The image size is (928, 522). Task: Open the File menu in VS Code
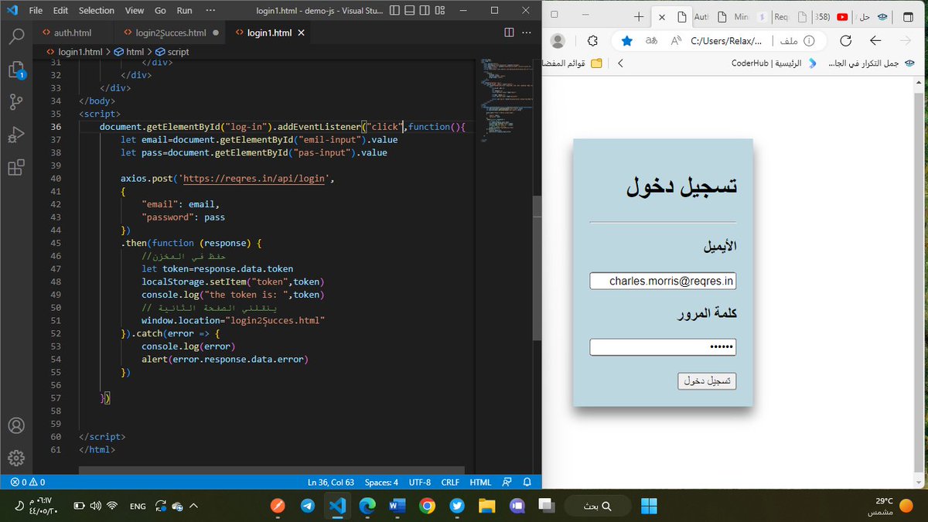(36, 11)
